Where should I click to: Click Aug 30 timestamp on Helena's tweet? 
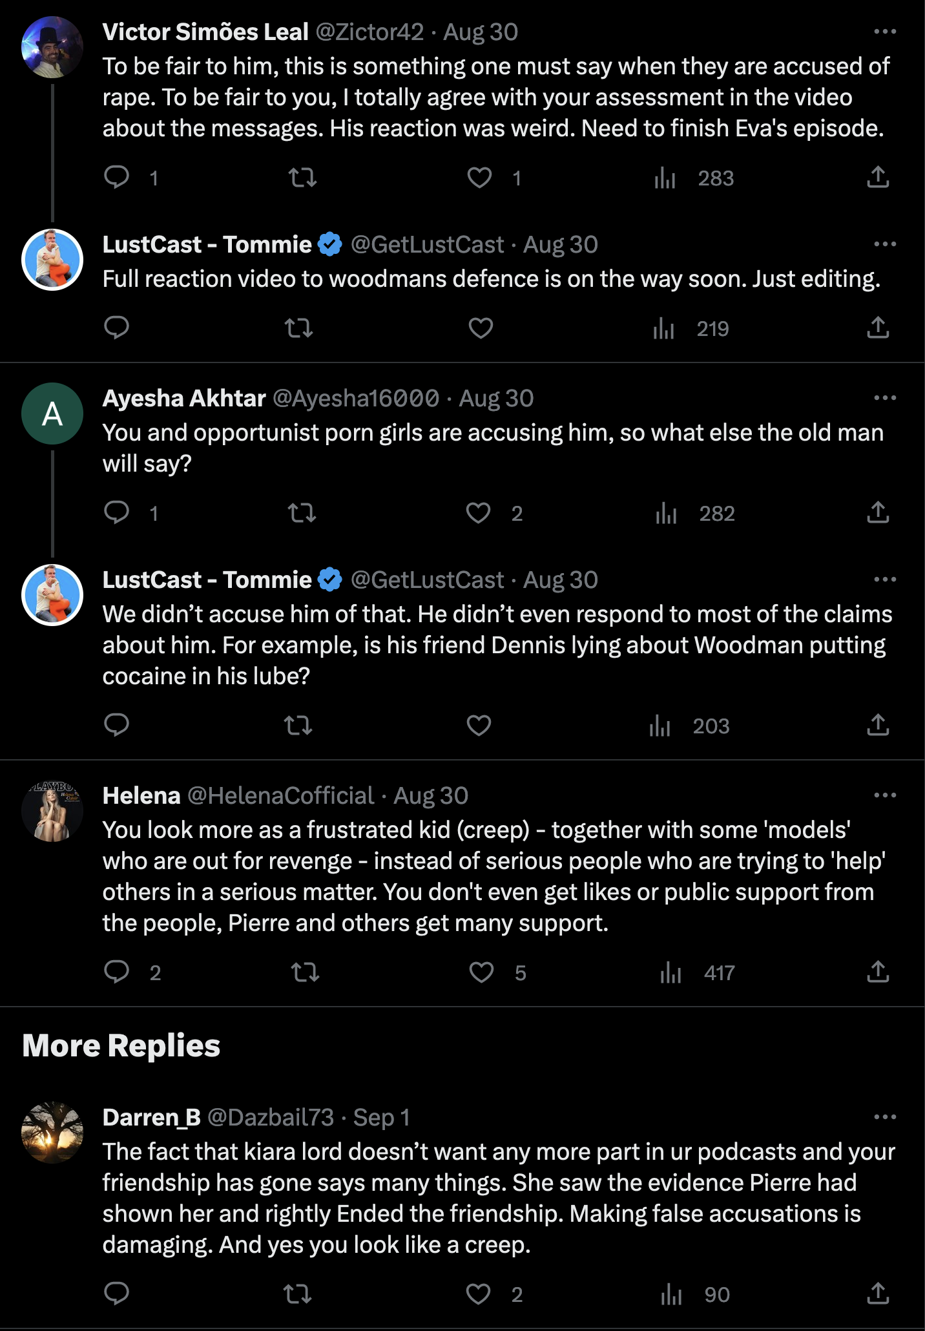point(431,796)
